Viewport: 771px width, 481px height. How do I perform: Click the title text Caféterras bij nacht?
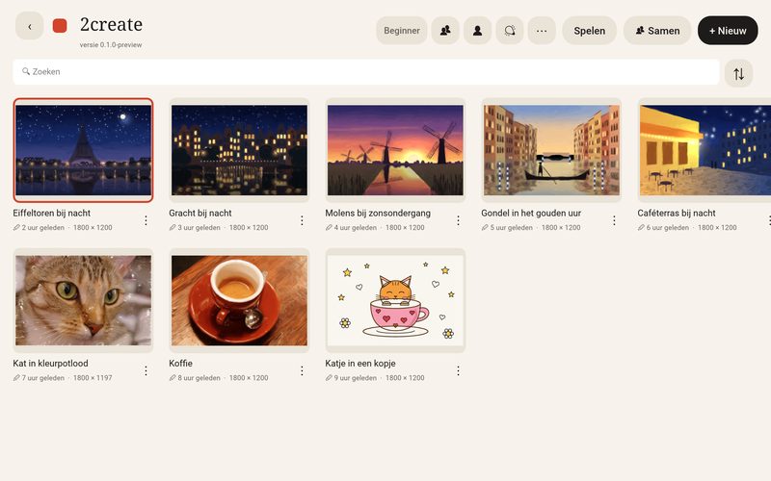click(x=677, y=213)
